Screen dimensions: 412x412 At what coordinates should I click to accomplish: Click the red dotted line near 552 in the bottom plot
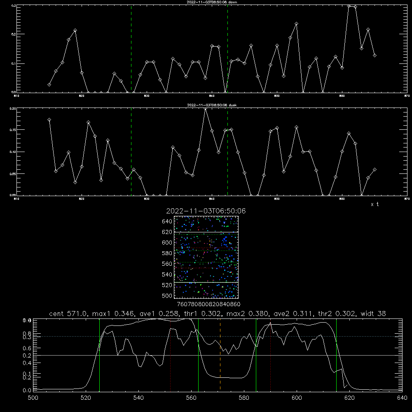(171, 355)
